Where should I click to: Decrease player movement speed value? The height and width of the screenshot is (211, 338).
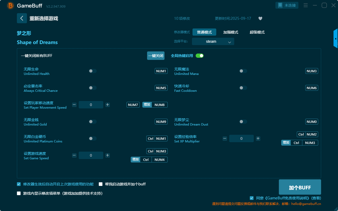coord(74,105)
